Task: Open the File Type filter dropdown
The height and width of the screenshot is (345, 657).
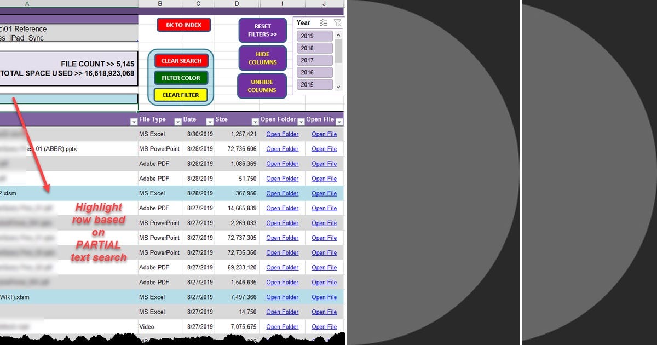Action: [x=177, y=120]
